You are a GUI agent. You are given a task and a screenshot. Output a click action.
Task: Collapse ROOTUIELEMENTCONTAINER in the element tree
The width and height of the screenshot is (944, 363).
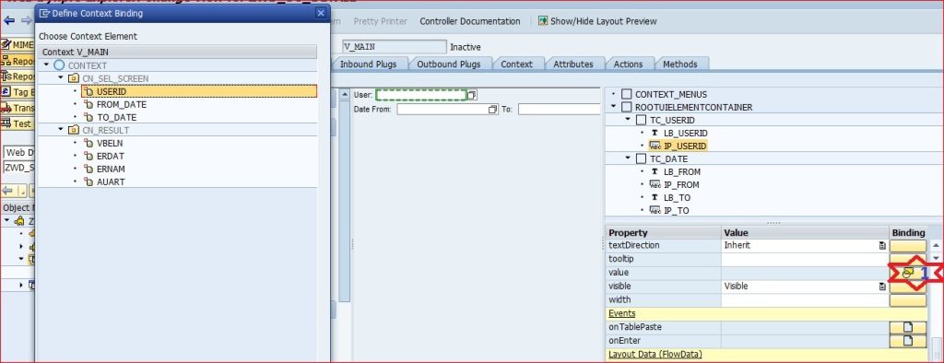click(613, 107)
